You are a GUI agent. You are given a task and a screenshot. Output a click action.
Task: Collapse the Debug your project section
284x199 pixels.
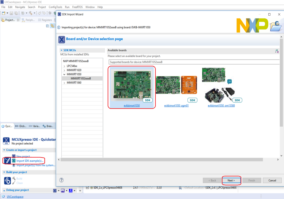click(x=4, y=190)
